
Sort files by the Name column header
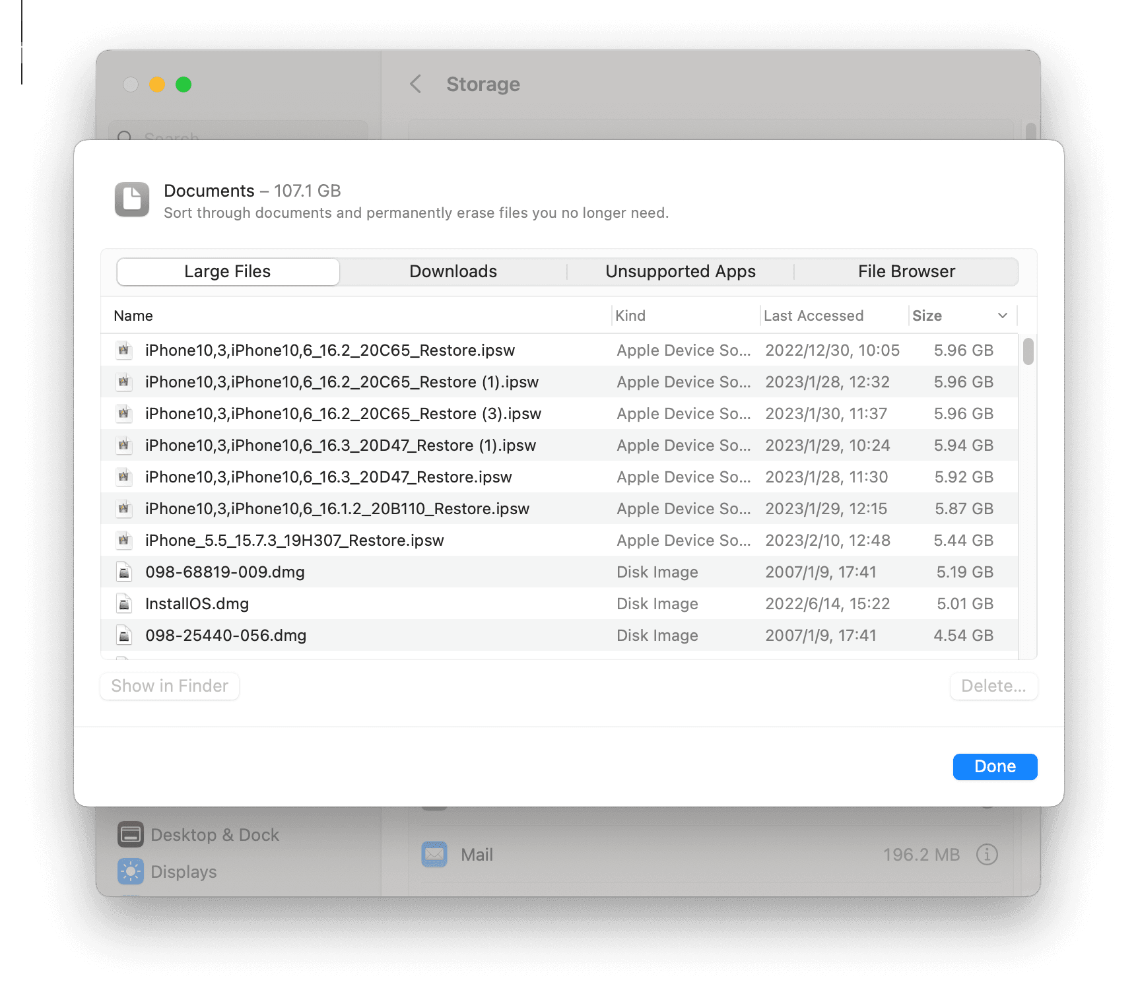[133, 315]
